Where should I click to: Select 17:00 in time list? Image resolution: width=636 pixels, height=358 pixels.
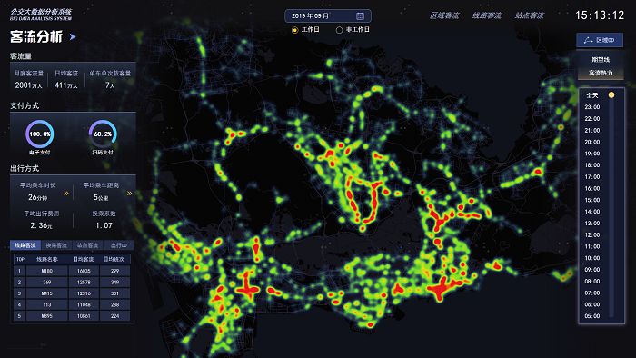[x=592, y=177]
